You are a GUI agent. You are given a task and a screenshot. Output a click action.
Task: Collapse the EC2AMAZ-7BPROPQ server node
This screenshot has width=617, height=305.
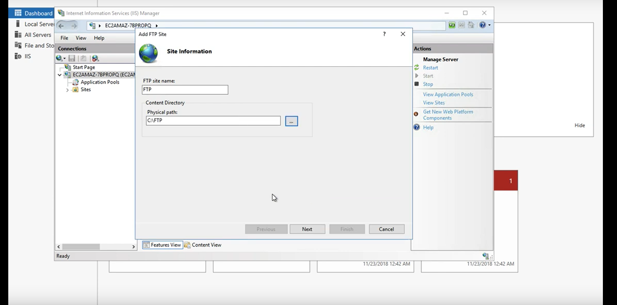click(x=60, y=75)
